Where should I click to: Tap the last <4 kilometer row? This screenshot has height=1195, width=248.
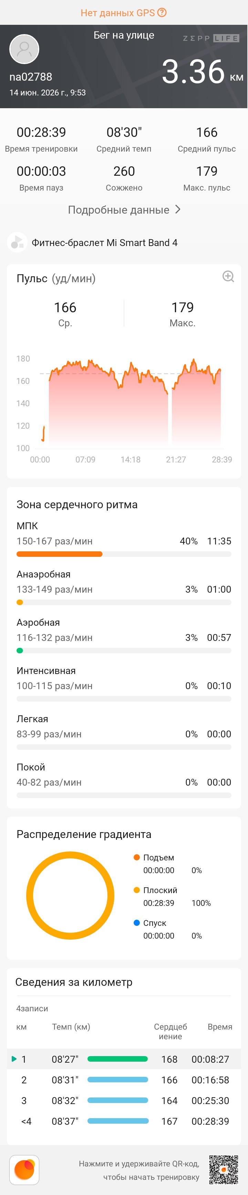point(124,1121)
